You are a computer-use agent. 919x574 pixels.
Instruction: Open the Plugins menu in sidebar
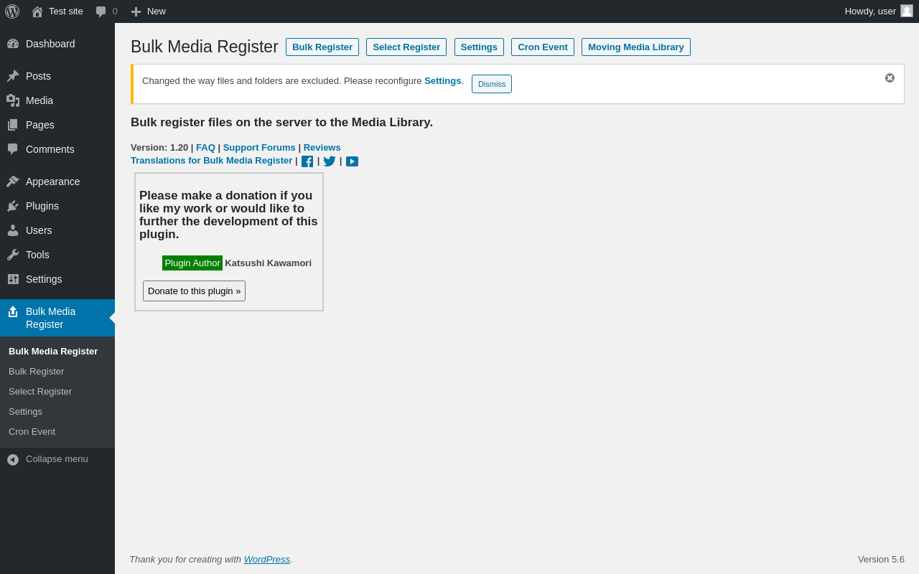[57, 206]
